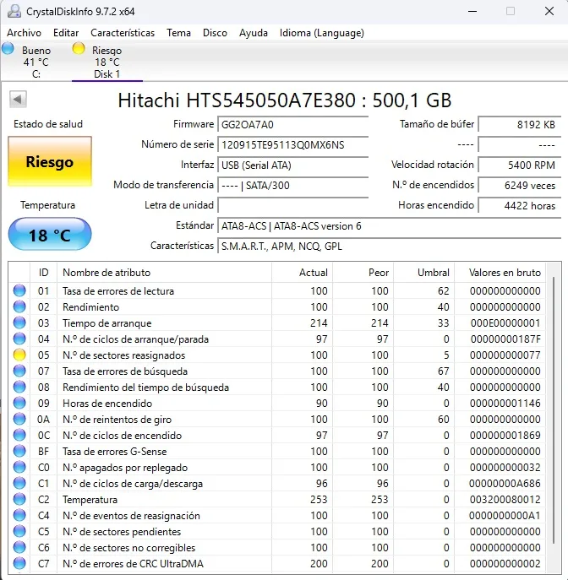Viewport: 568px width, 580px height.
Task: Open the Archivo menu
Action: click(x=24, y=33)
